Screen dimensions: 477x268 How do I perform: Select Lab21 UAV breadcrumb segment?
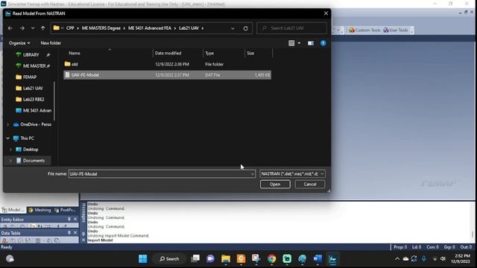(189, 28)
